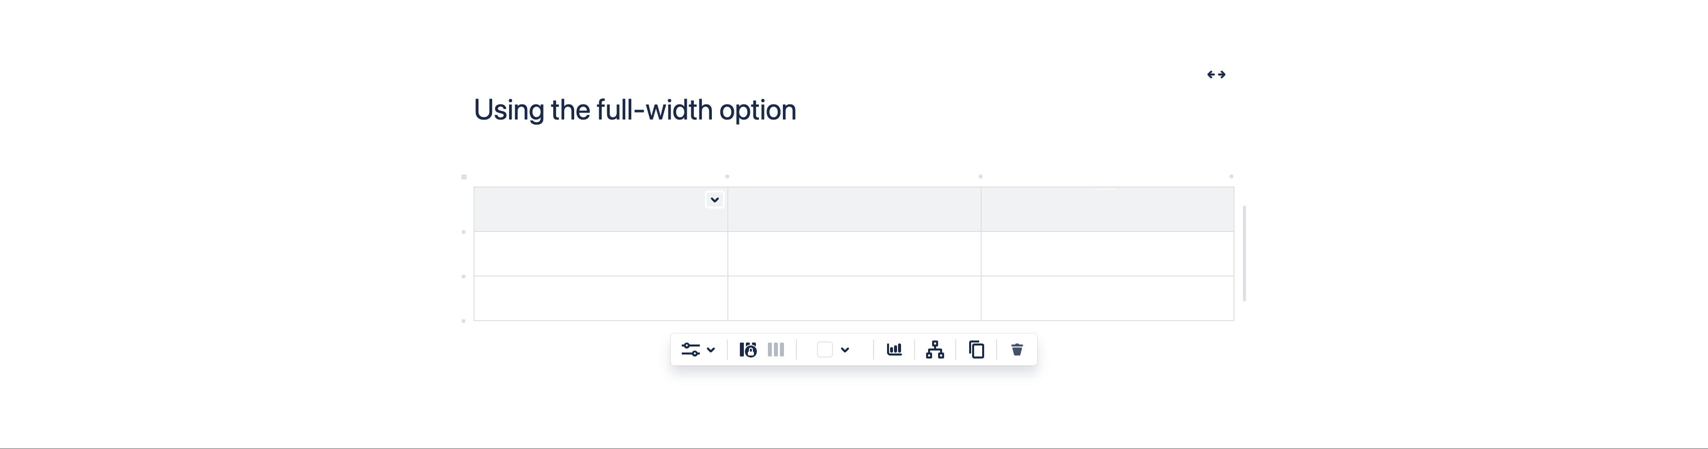Expand the cell background color dropdown
This screenshot has height=449, width=1708.
844,349
